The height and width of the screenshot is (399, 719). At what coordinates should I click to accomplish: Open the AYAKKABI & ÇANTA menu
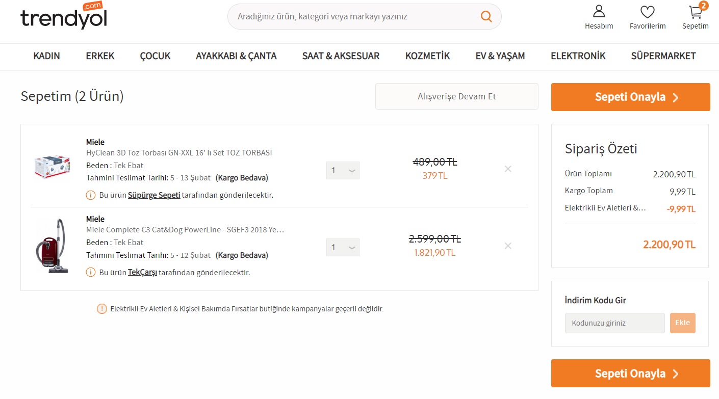click(236, 56)
